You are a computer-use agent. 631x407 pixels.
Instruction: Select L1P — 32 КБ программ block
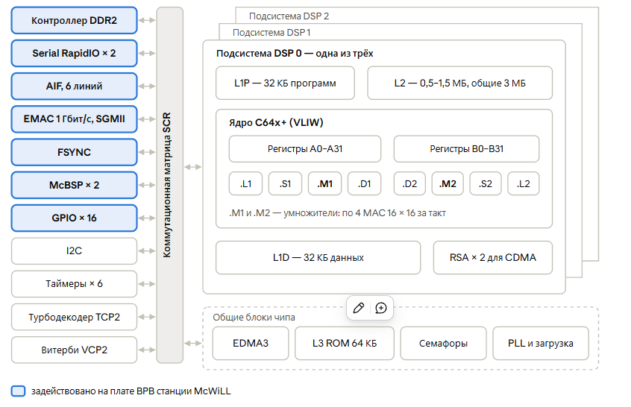(x=285, y=83)
